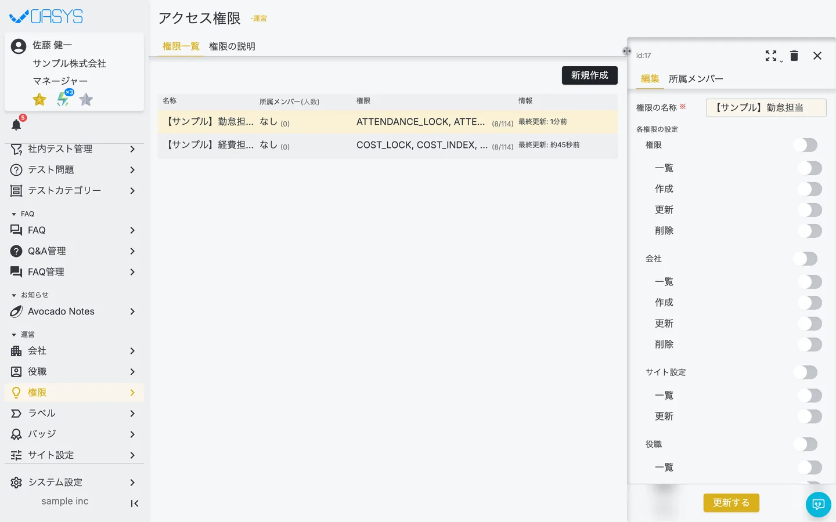Toggle the 役職 group switch
This screenshot has width=836, height=522.
(x=806, y=444)
